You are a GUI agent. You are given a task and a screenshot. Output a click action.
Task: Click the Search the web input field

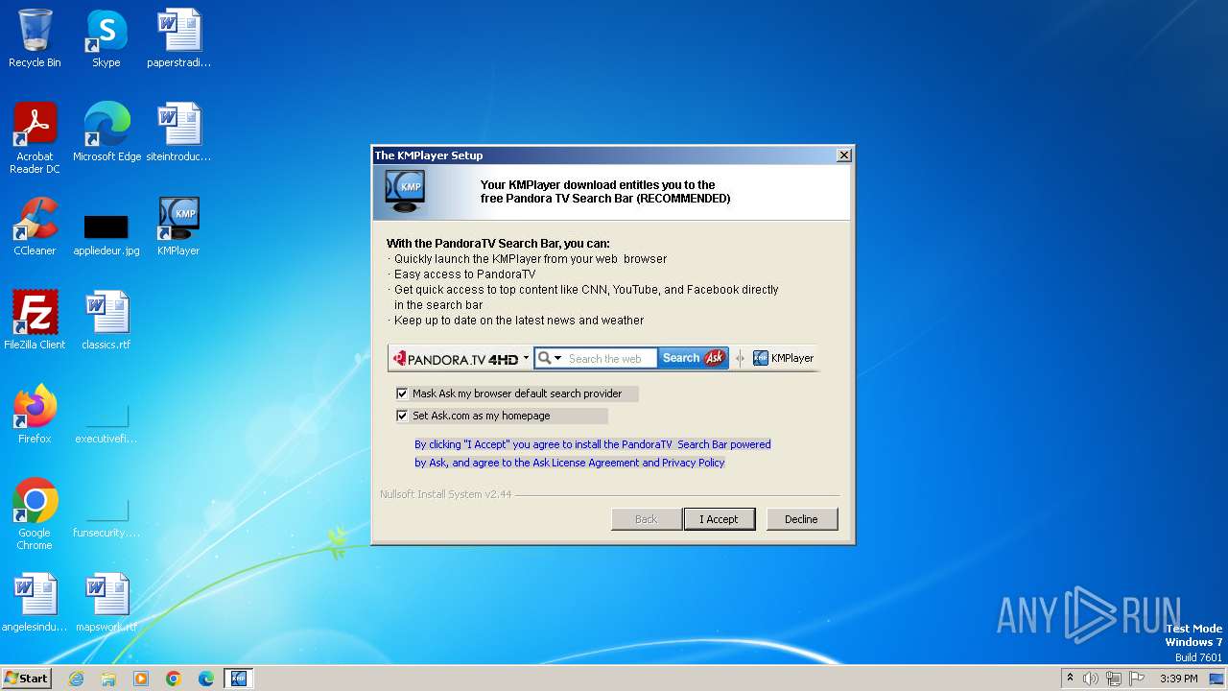pyautogui.click(x=610, y=358)
